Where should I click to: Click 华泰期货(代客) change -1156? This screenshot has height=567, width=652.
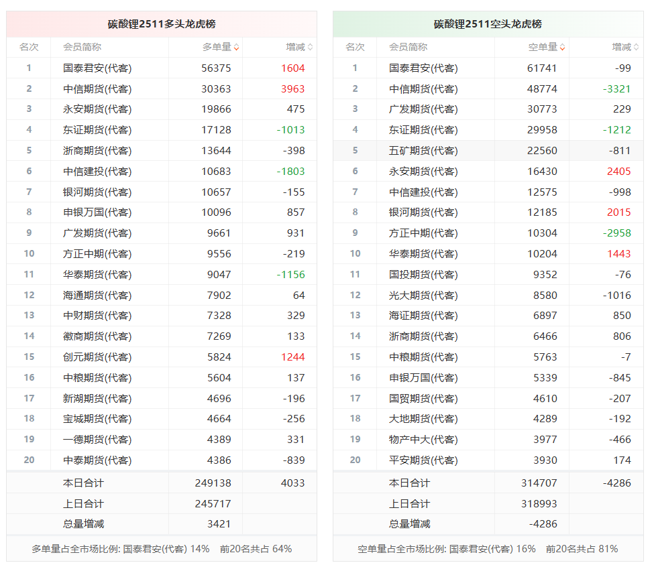click(291, 275)
